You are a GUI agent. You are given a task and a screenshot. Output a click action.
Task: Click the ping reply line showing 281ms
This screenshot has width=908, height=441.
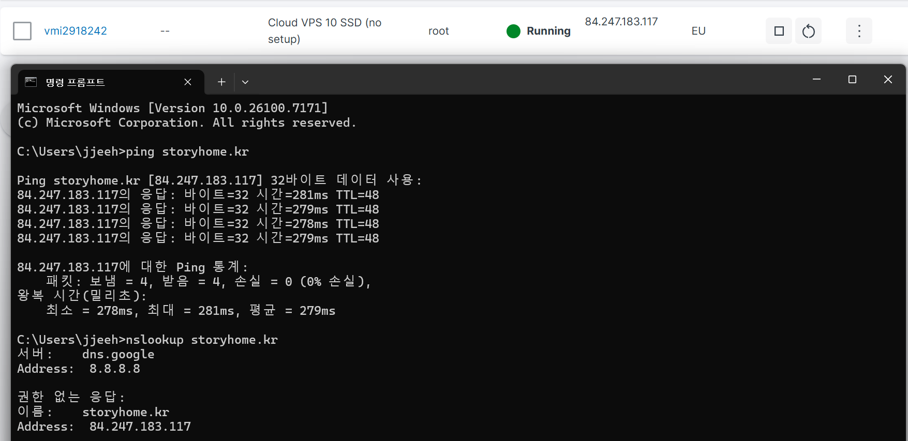click(198, 195)
